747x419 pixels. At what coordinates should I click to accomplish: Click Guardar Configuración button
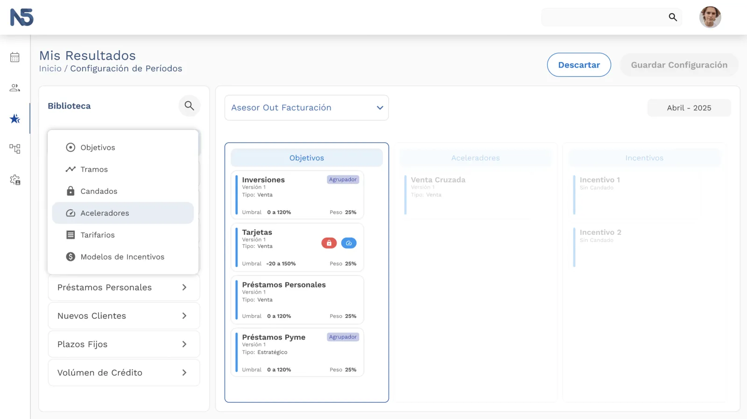pos(679,65)
